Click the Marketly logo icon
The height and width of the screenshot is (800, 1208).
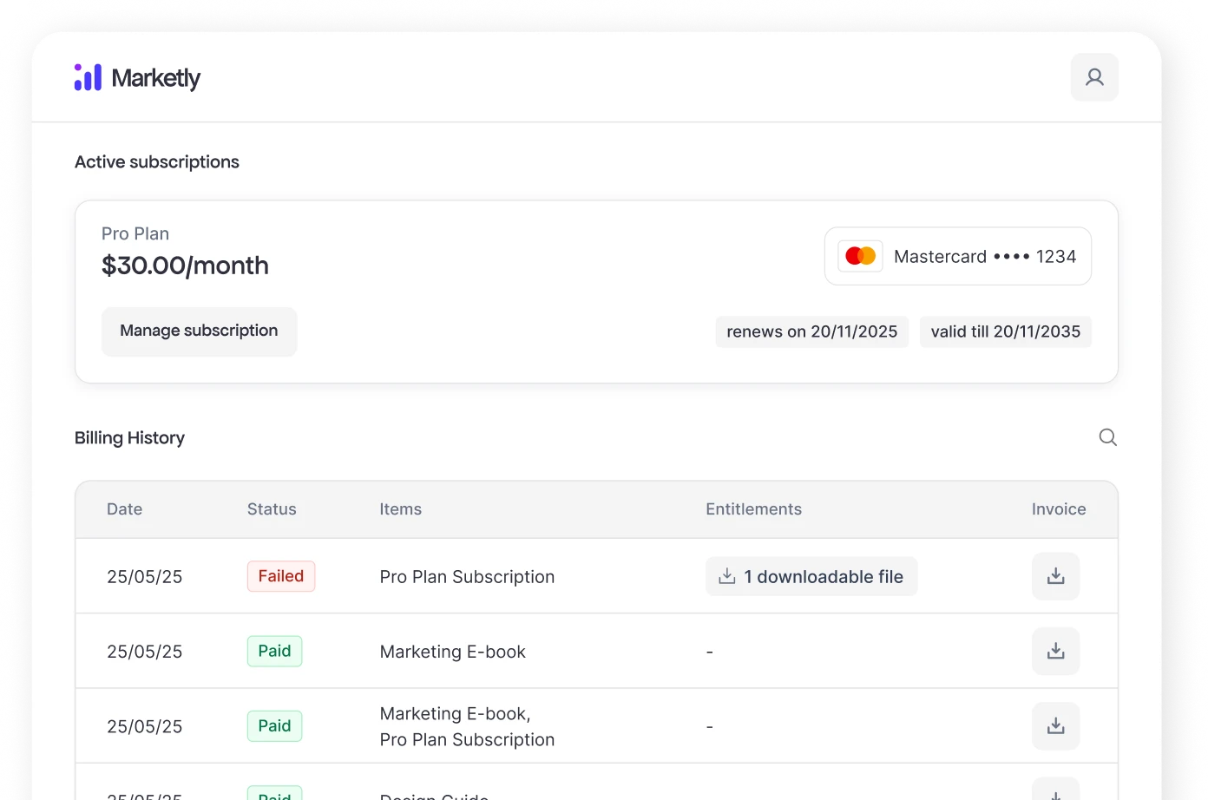88,77
